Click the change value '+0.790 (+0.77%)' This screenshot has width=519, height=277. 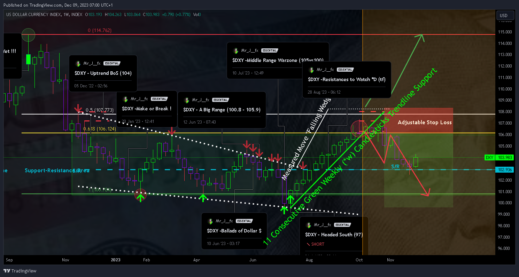[x=177, y=15]
